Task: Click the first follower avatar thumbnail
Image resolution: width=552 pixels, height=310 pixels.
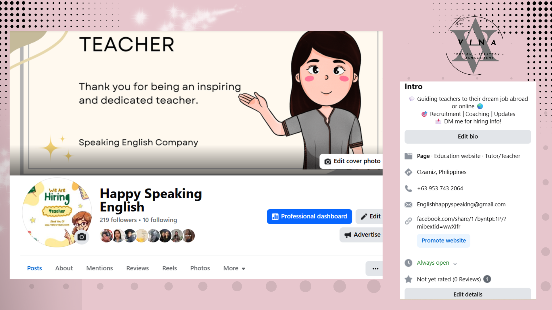Action: click(106, 236)
